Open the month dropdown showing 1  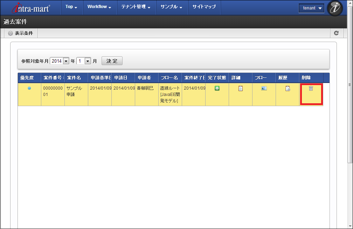84,61
